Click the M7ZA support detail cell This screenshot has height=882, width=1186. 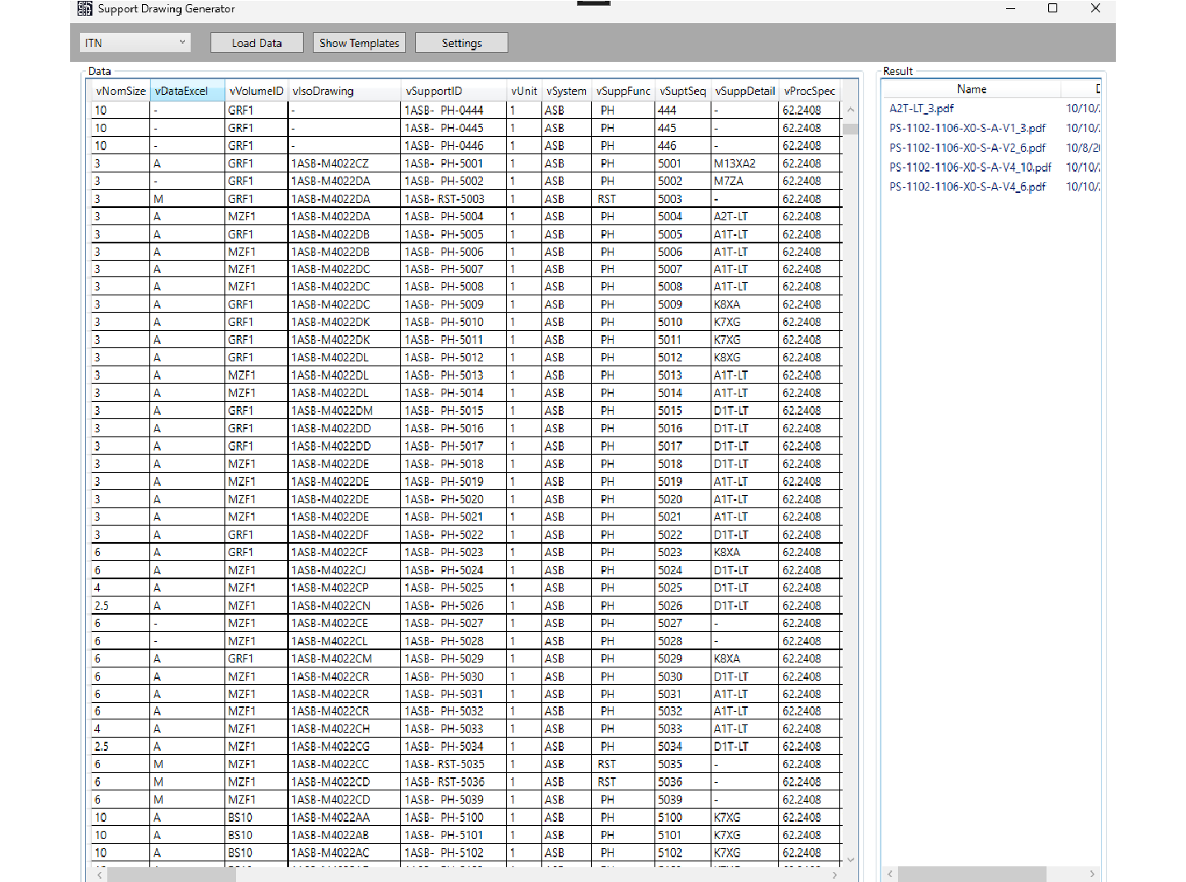(x=744, y=181)
